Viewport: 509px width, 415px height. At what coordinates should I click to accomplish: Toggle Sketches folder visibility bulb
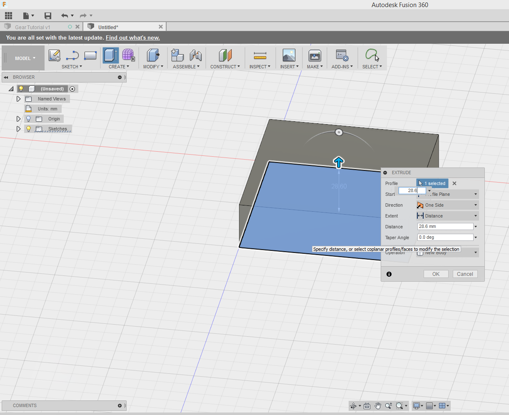tap(29, 129)
